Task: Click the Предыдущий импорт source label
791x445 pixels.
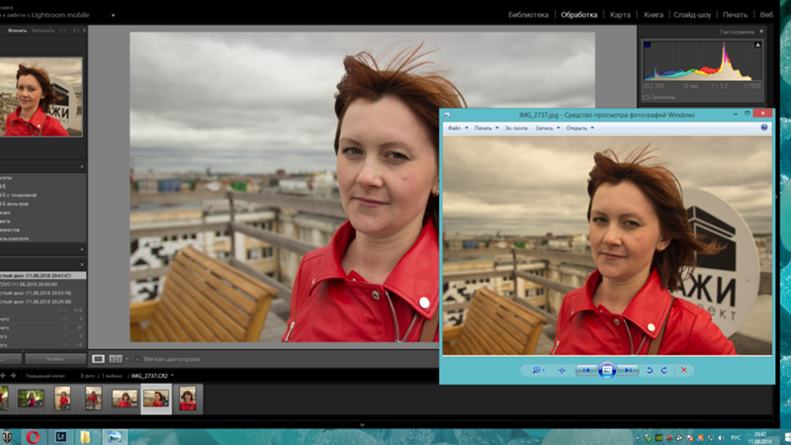Action: pos(45,376)
